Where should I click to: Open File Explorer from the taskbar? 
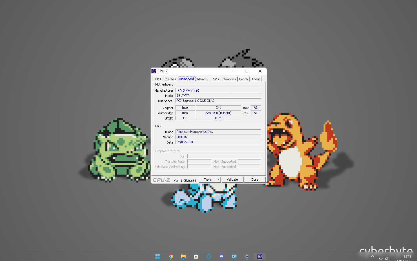(183, 256)
